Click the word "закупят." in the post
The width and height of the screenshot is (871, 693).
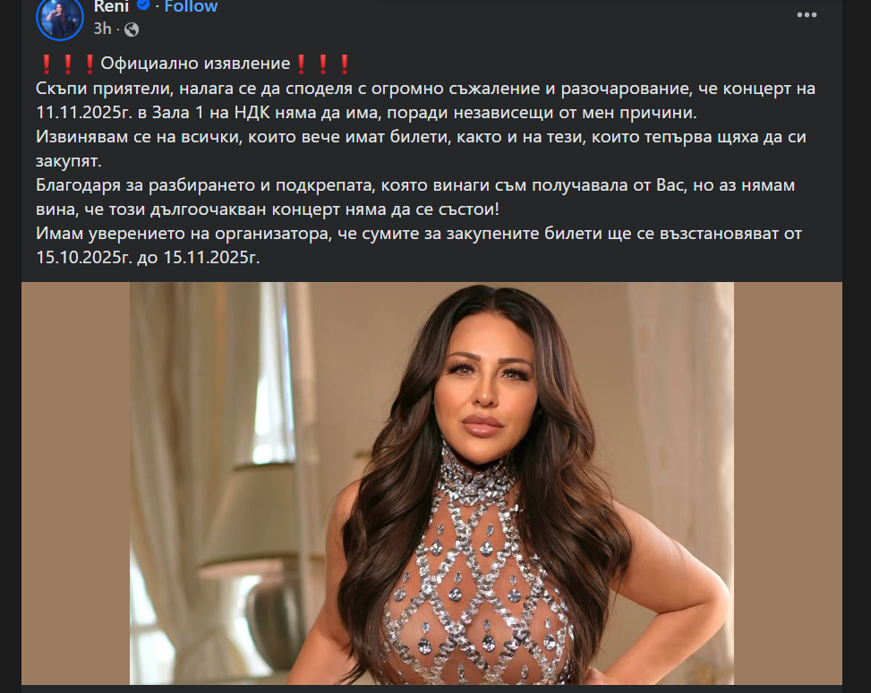(x=69, y=161)
